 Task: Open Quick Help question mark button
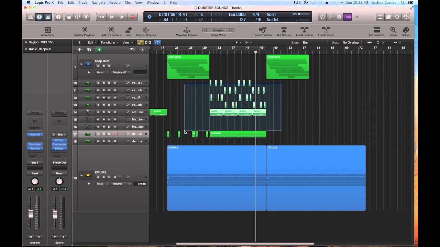(x=58, y=17)
